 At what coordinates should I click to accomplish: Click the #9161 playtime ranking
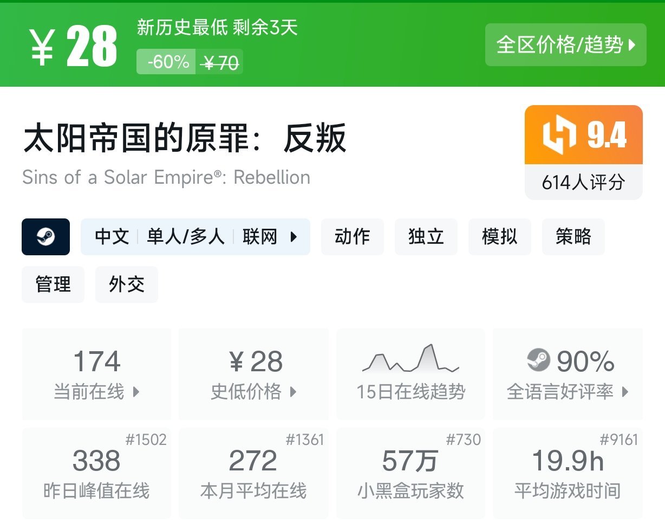[621, 440]
